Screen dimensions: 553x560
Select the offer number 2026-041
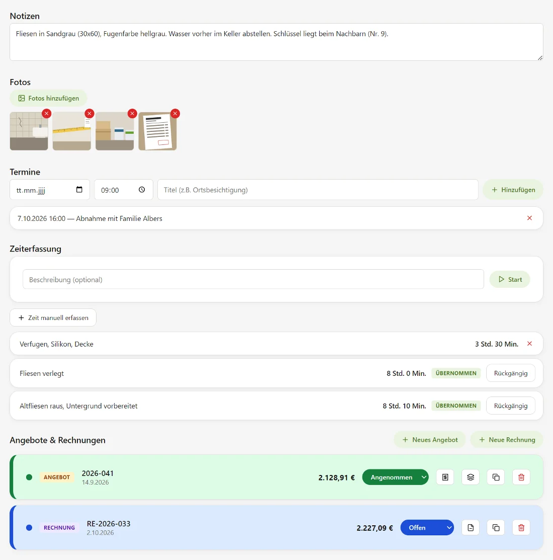(x=98, y=473)
